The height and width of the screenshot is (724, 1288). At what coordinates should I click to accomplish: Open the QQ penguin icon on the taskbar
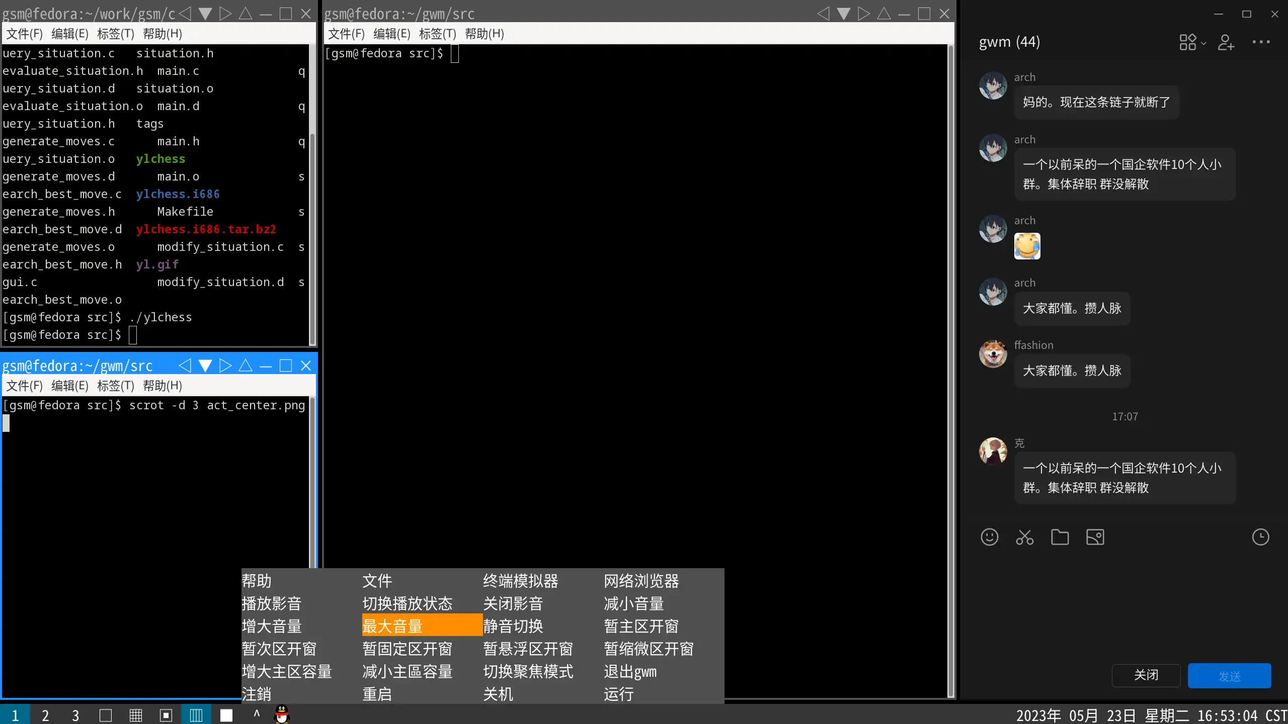(x=282, y=714)
